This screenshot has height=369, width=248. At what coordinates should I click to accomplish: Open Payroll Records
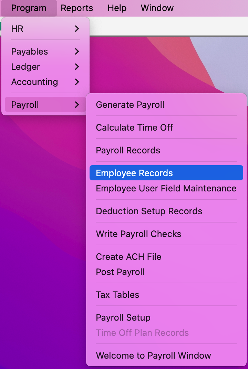(x=128, y=150)
